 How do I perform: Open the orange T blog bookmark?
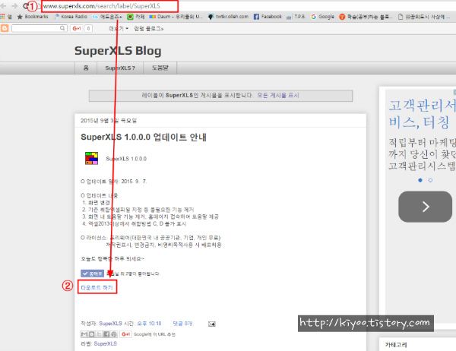[x=366, y=17]
